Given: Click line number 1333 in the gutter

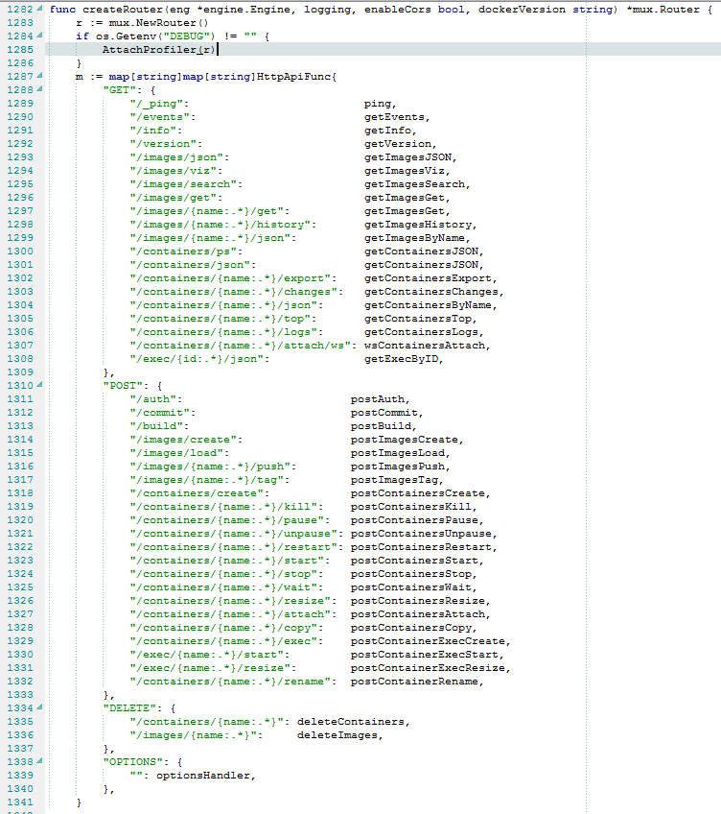Looking at the screenshot, I should tap(20, 695).
